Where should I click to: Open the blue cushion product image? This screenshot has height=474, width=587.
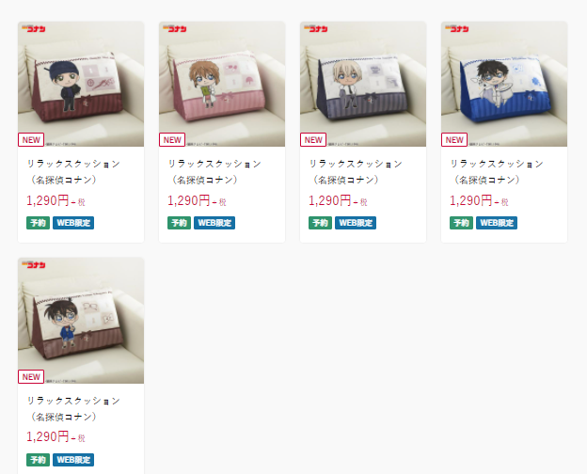(504, 84)
